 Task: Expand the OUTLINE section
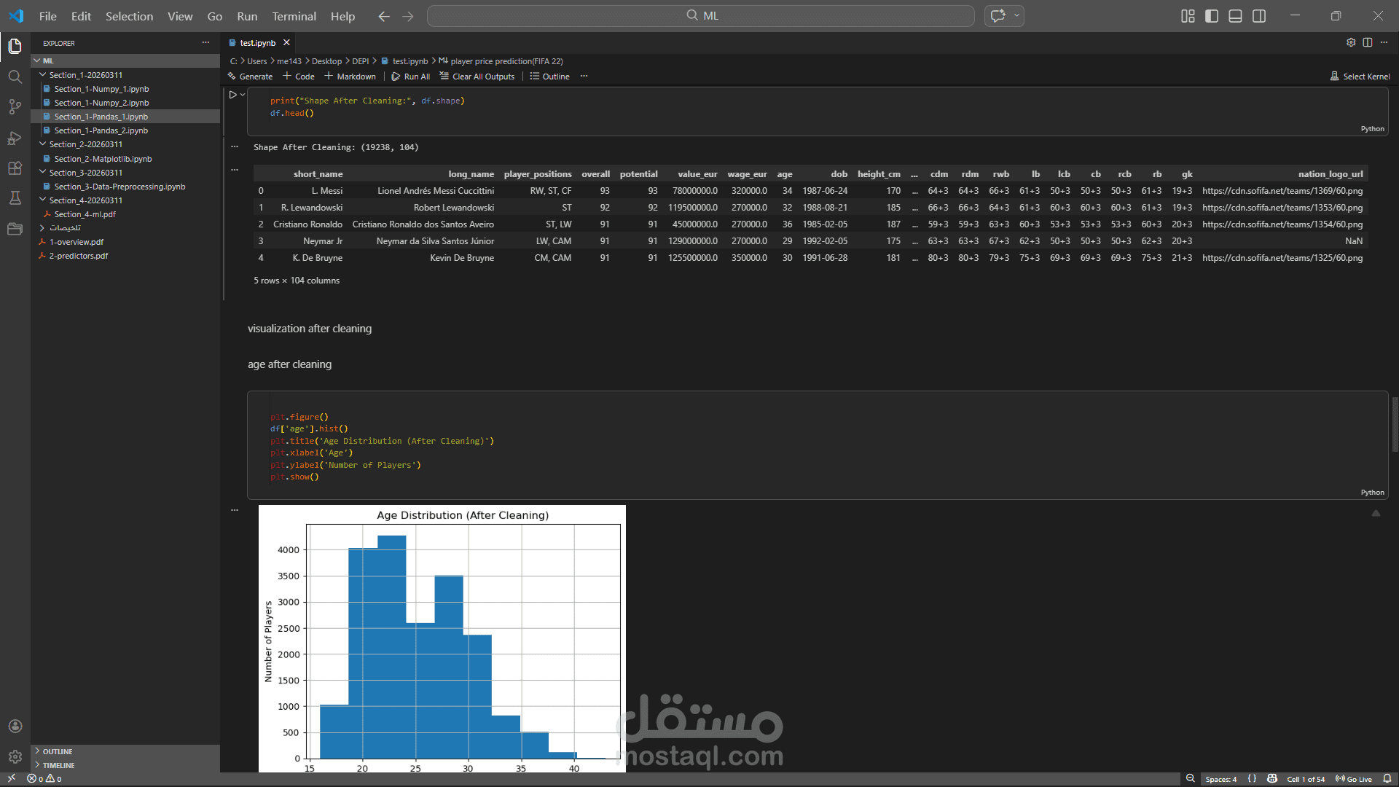pos(57,751)
